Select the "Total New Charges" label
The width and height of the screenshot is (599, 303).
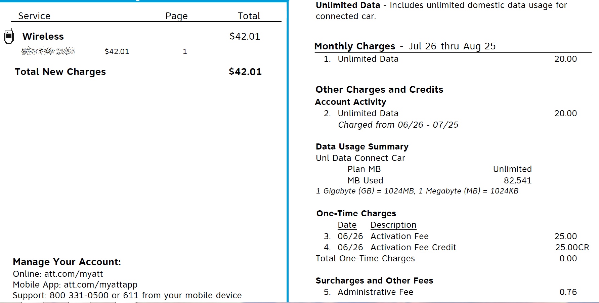click(x=60, y=72)
